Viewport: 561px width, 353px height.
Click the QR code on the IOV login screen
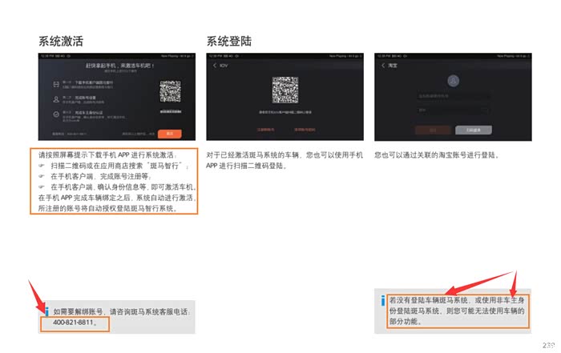tap(285, 90)
